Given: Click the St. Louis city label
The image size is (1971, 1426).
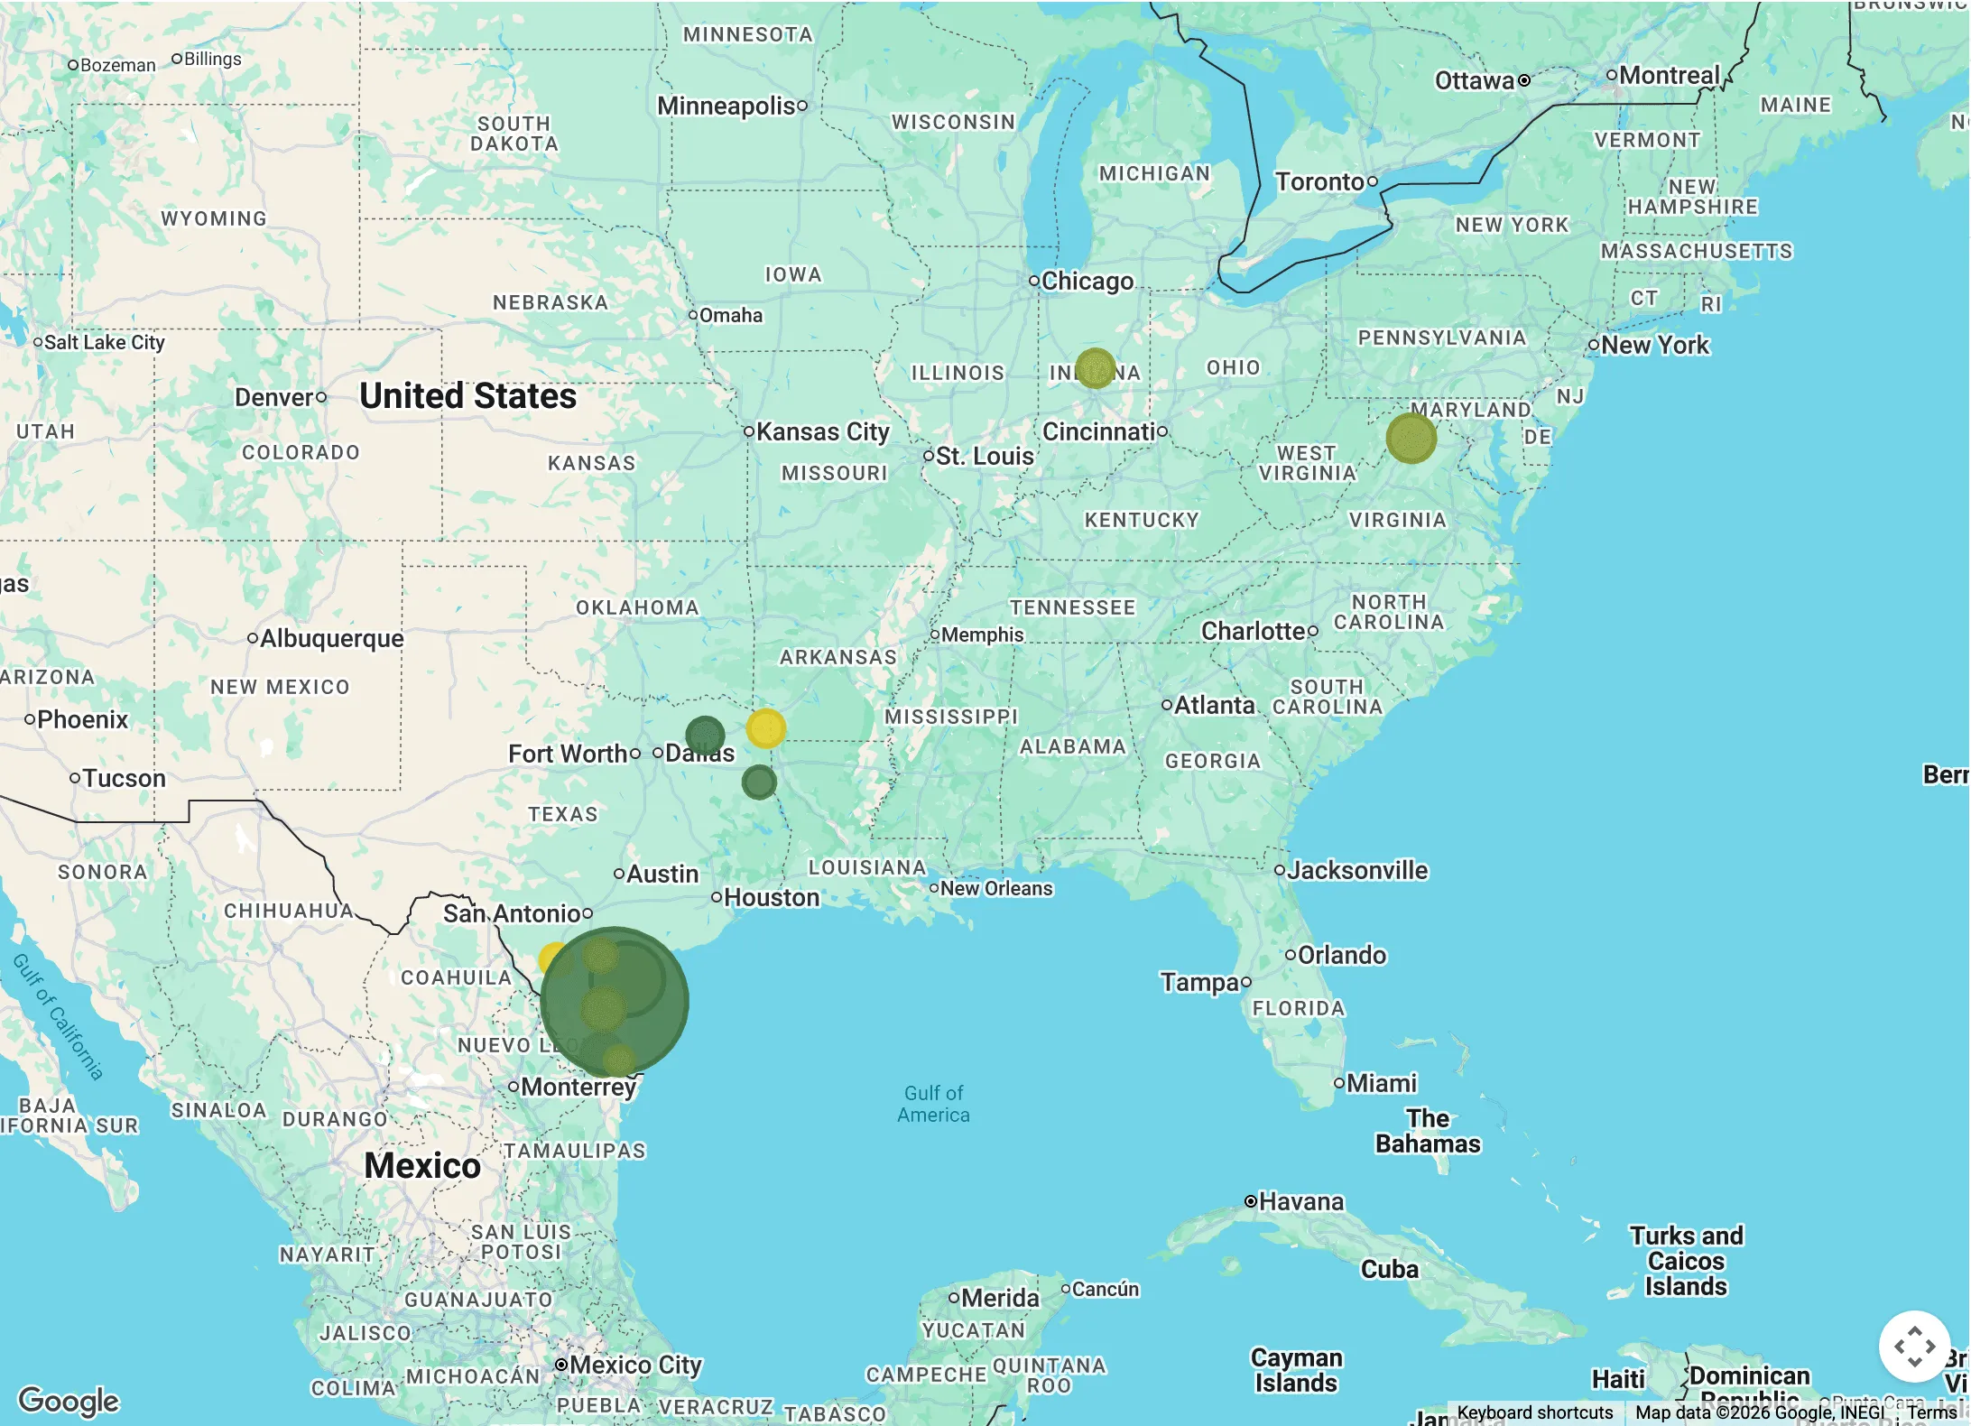Looking at the screenshot, I should click(985, 456).
